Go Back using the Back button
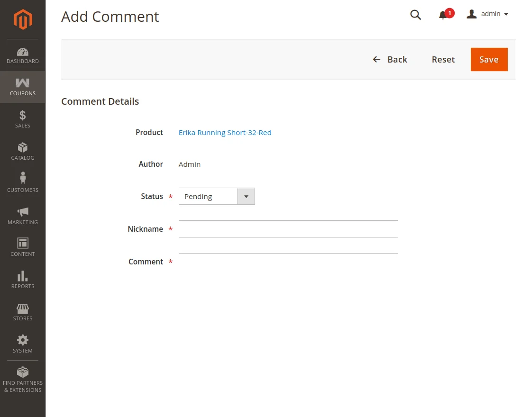Image resolution: width=531 pixels, height=417 pixels. pyautogui.click(x=390, y=59)
